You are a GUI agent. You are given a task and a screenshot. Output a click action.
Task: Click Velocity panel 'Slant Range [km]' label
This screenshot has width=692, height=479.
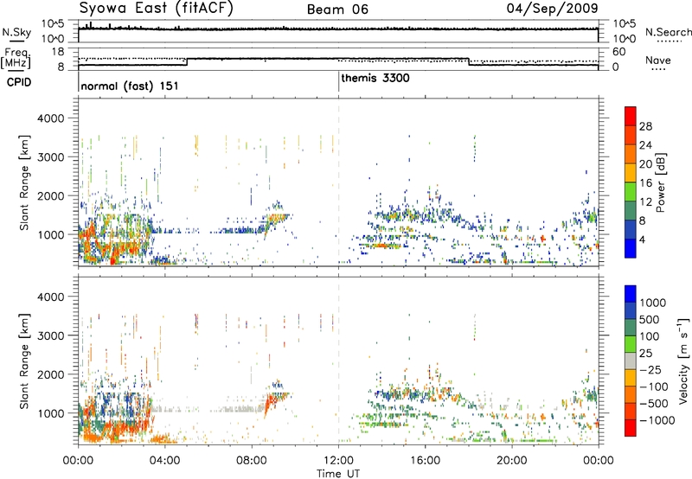tap(24, 361)
